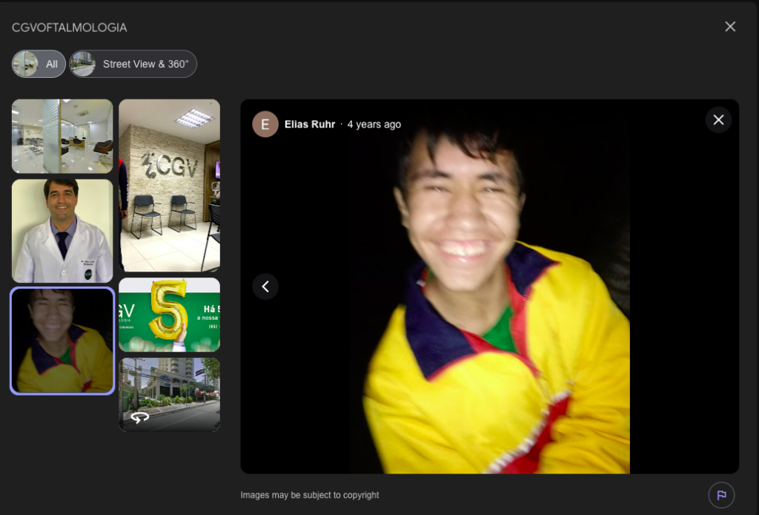Viewport: 759px width, 515px height.
Task: Switch to Street View & 360° filter
Action: (x=133, y=64)
